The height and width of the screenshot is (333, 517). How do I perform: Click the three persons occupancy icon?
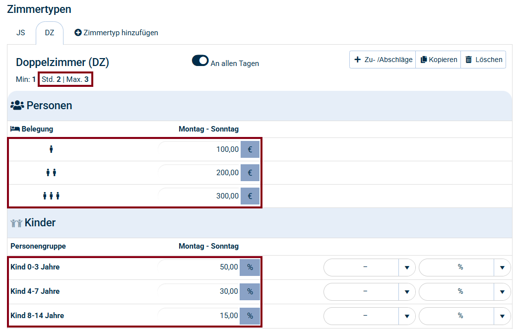point(51,196)
